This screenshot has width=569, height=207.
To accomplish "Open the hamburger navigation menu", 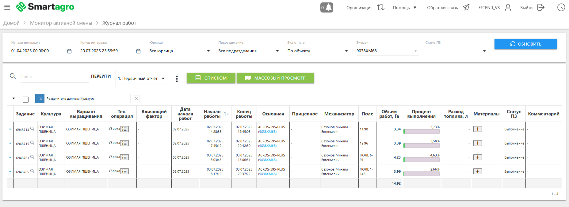I will (7, 7).
